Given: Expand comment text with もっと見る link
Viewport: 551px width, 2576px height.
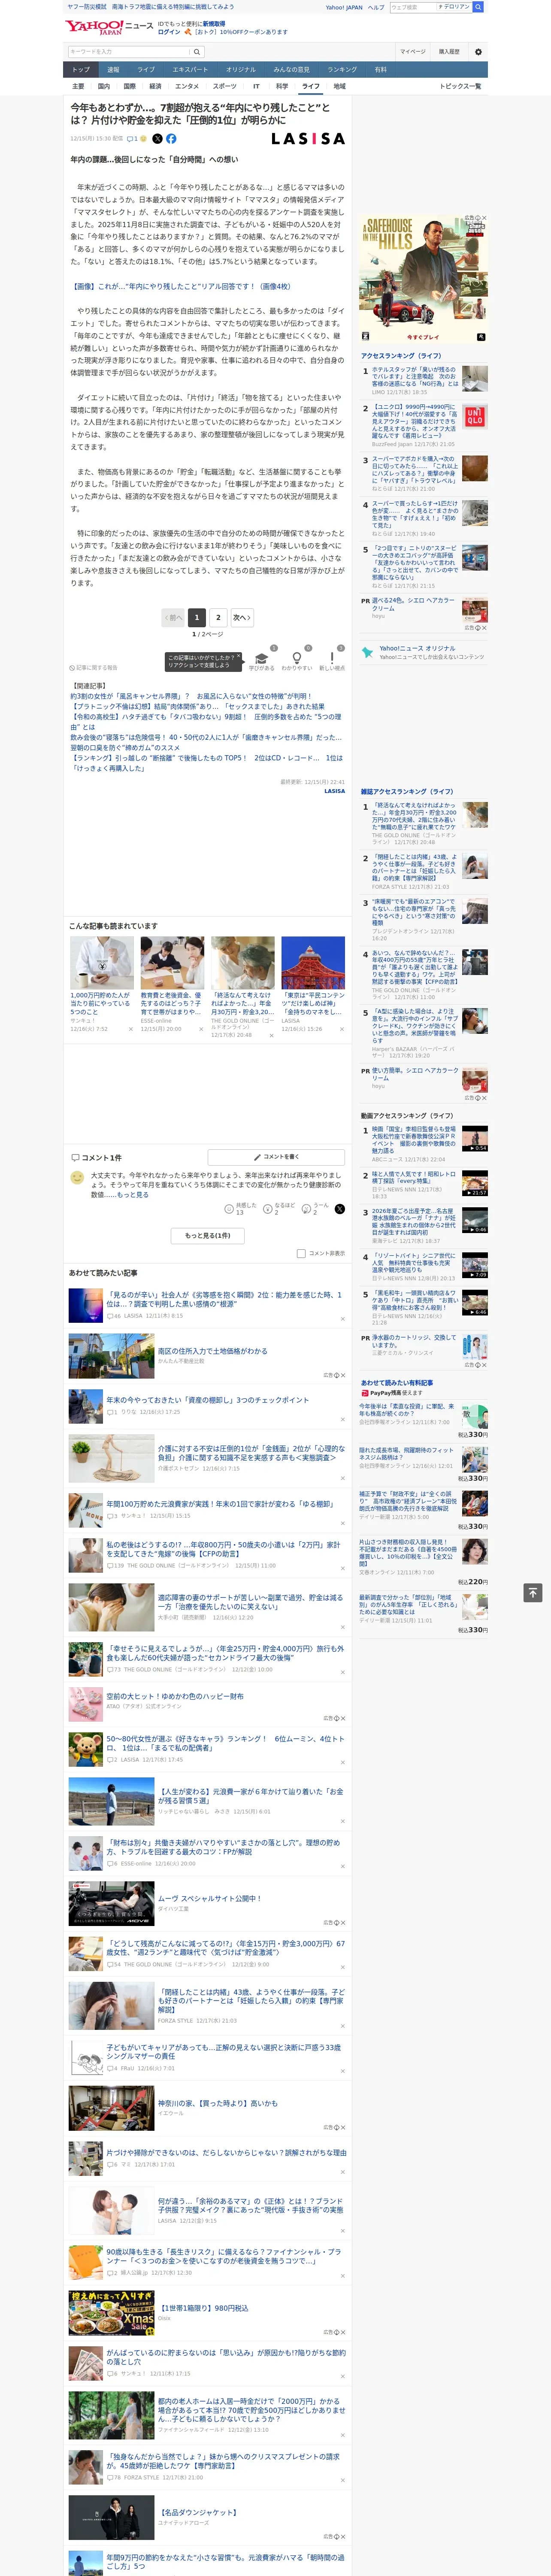Looking at the screenshot, I should point(132,1195).
